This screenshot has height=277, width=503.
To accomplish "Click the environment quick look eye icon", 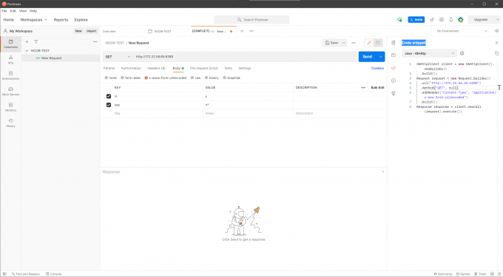I will click(496, 31).
